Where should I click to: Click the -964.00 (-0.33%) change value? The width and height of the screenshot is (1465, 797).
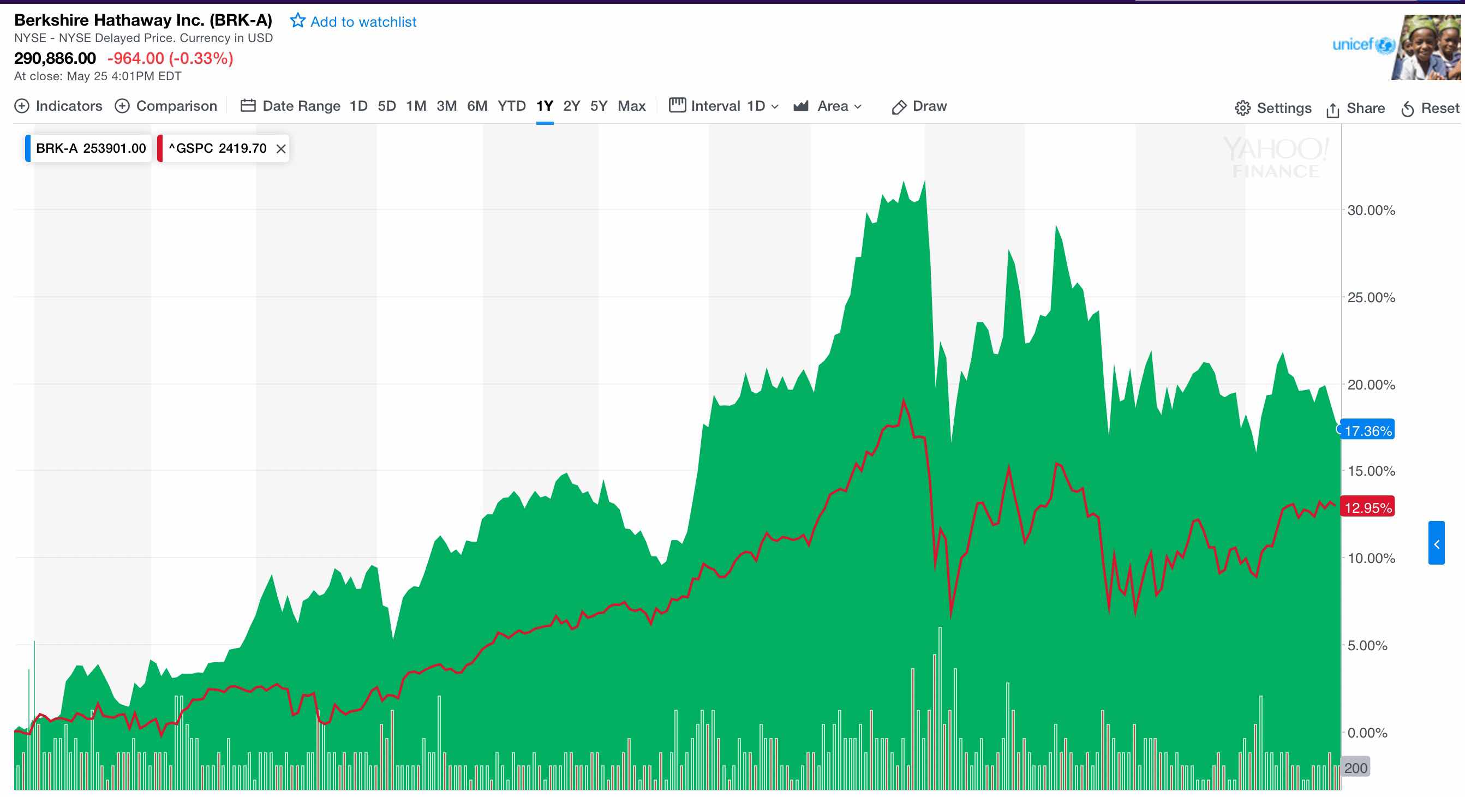170,58
